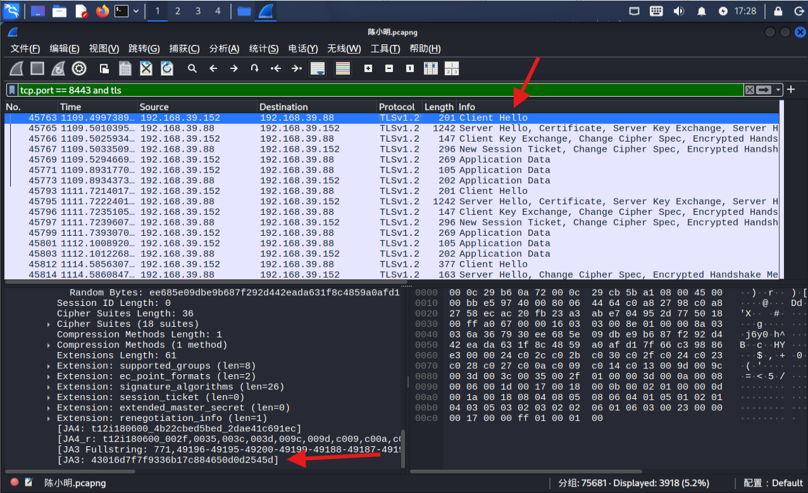Toggle auto-scroll during live capture

pos(318,68)
